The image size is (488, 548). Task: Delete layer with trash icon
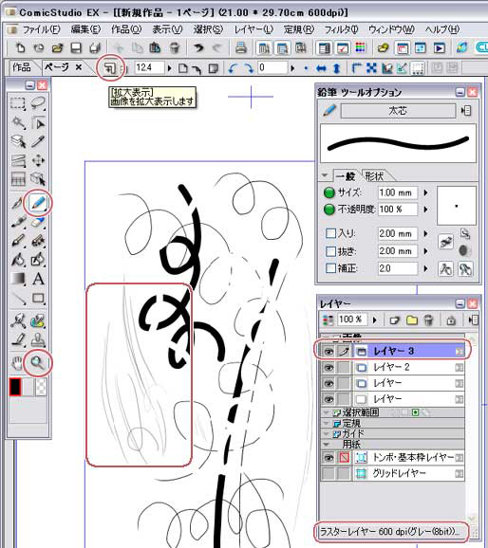click(x=428, y=320)
